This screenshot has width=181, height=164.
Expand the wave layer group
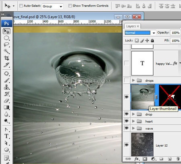pos(134,128)
